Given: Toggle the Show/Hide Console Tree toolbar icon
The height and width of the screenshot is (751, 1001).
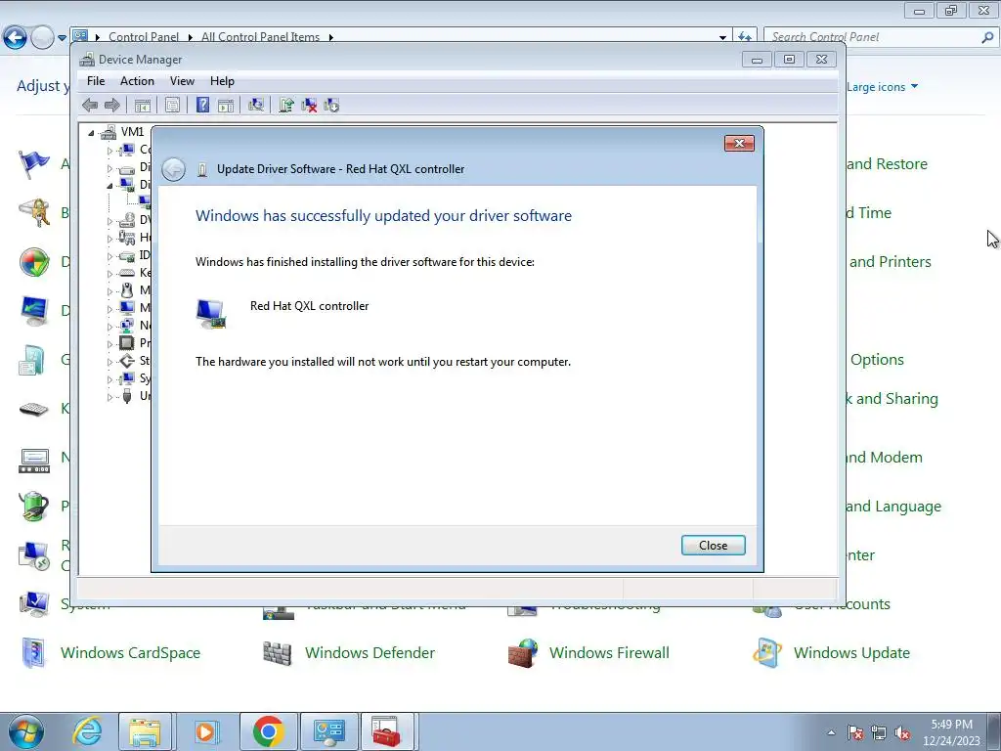Looking at the screenshot, I should [x=143, y=106].
